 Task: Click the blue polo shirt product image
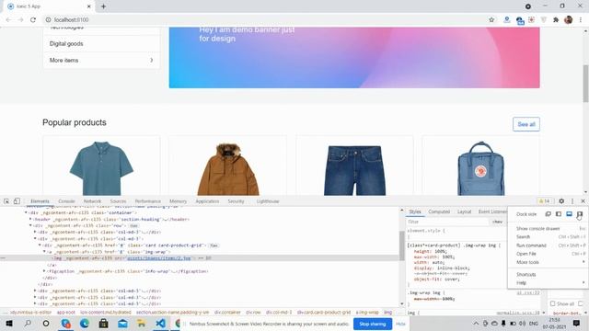click(x=101, y=167)
